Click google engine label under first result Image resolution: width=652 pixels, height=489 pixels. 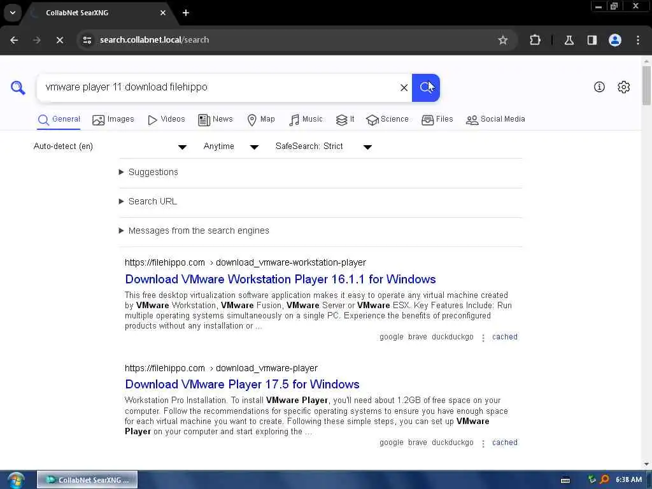tap(392, 337)
